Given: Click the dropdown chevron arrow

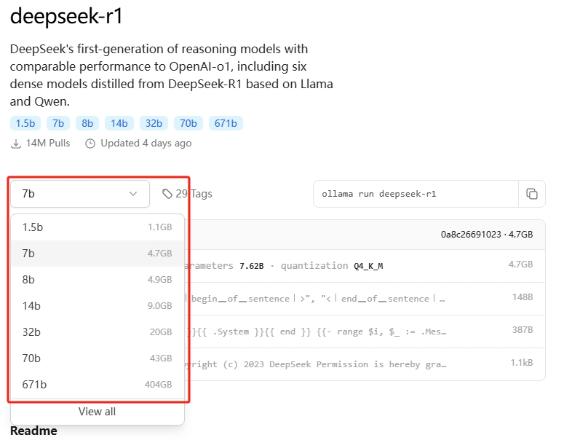Looking at the screenshot, I should (133, 194).
